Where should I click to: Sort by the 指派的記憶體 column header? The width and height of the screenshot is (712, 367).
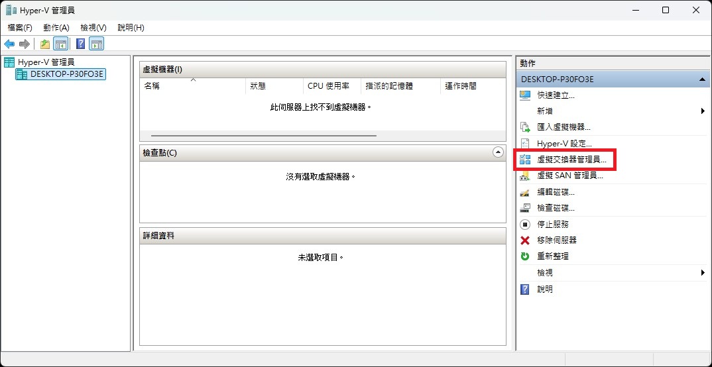pyautogui.click(x=400, y=85)
